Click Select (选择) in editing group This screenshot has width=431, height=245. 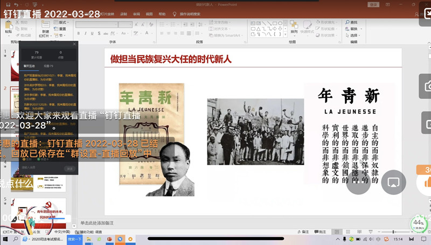click(x=353, y=36)
